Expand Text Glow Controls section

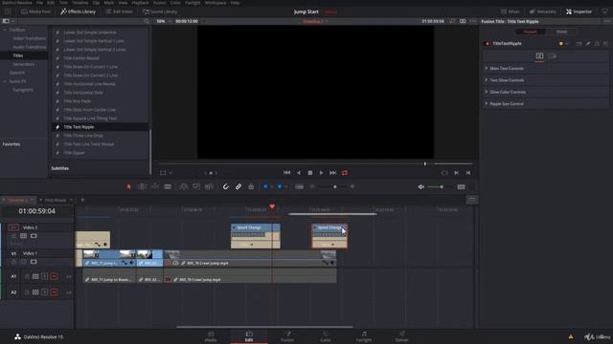[x=487, y=80]
